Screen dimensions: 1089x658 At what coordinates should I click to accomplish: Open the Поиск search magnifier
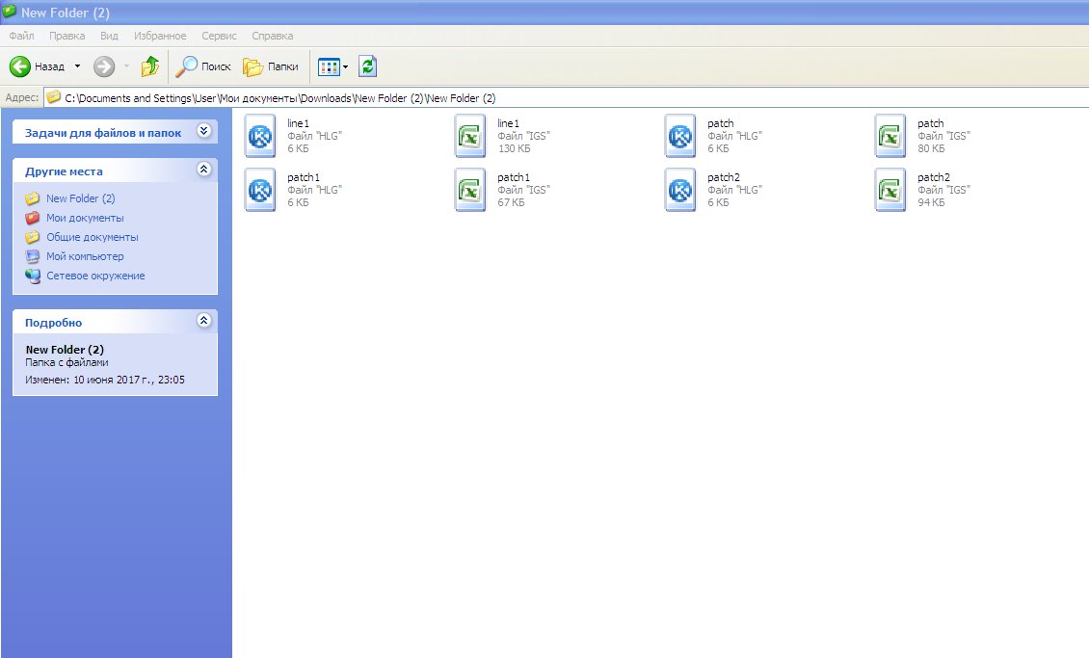tap(186, 66)
